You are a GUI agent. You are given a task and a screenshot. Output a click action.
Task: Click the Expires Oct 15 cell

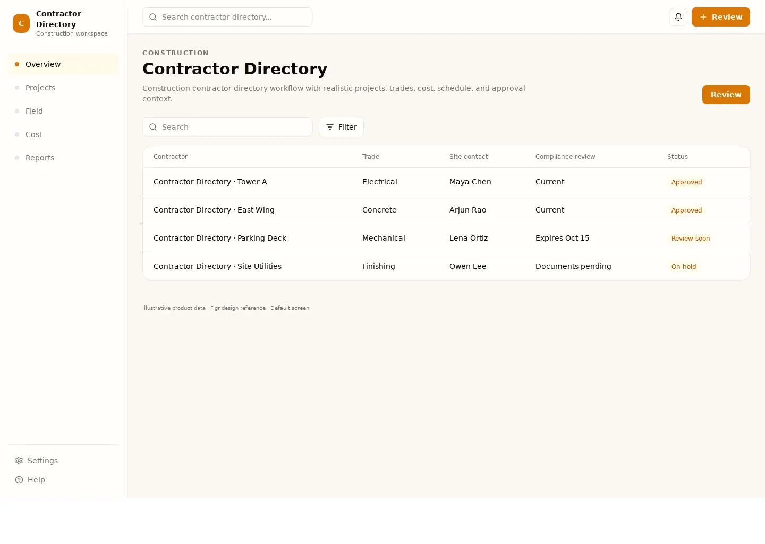pos(562,238)
